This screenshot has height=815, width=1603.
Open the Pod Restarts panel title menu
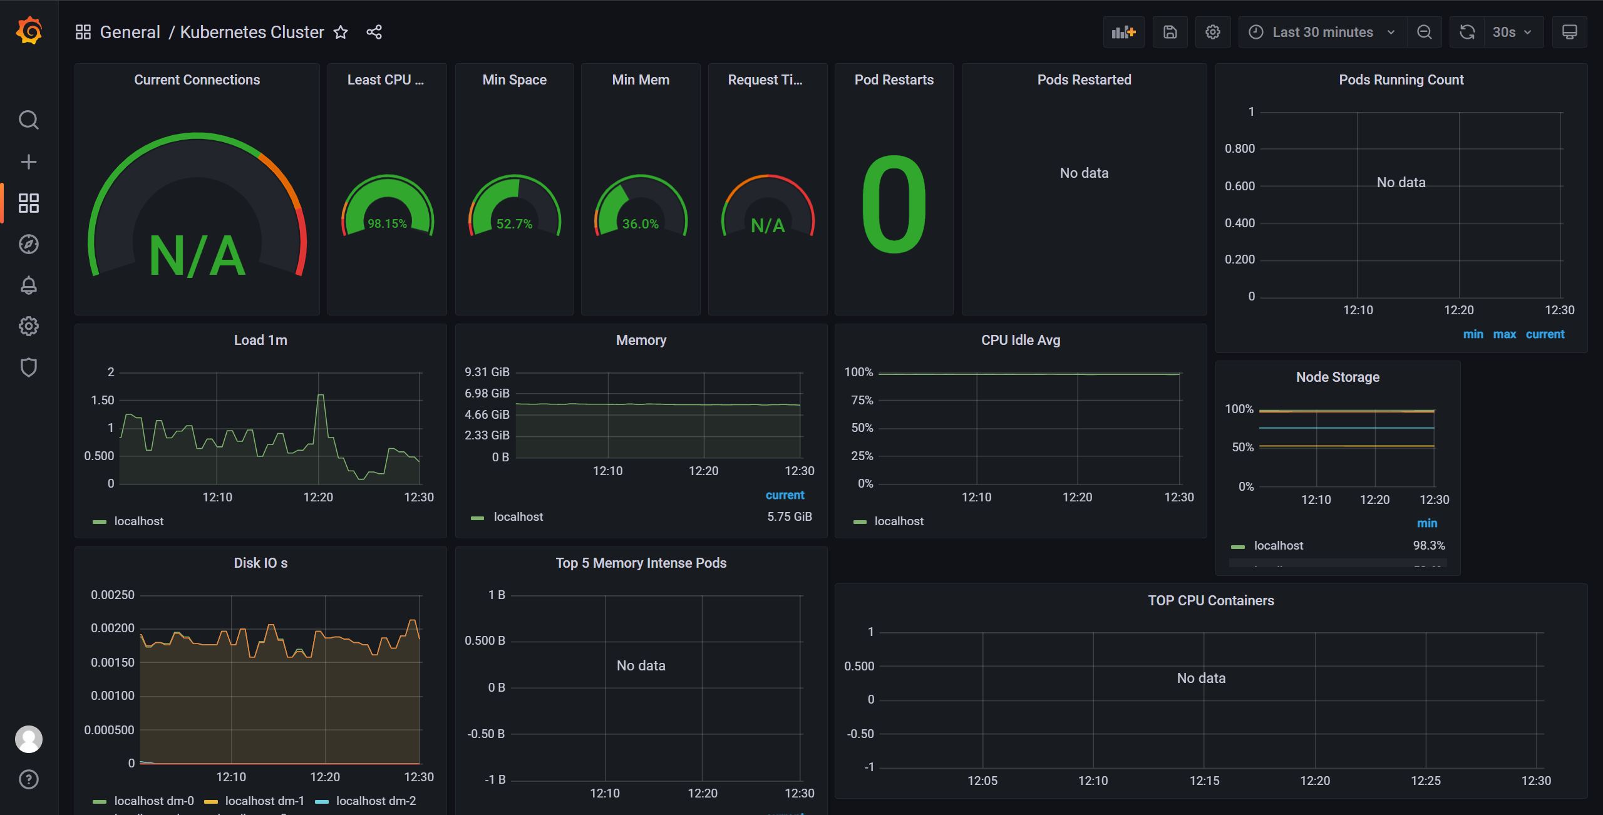(894, 79)
